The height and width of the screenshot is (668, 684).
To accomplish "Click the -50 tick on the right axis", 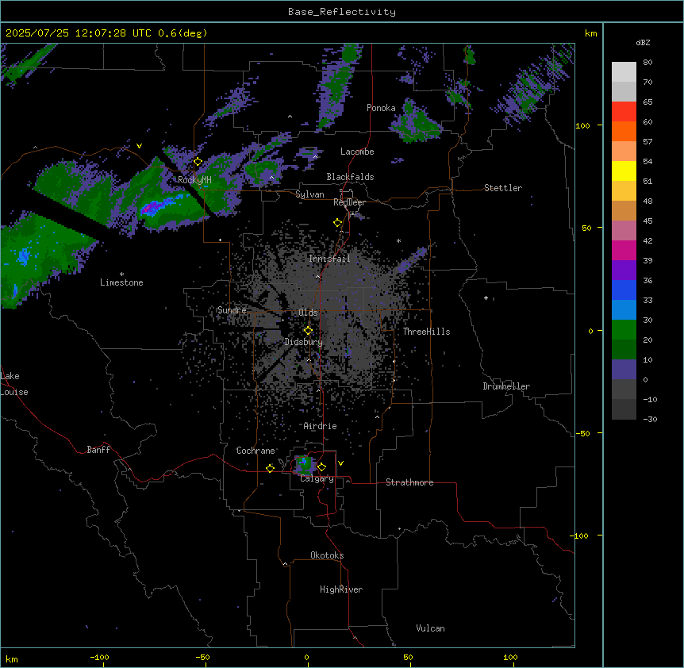I will pyautogui.click(x=582, y=433).
